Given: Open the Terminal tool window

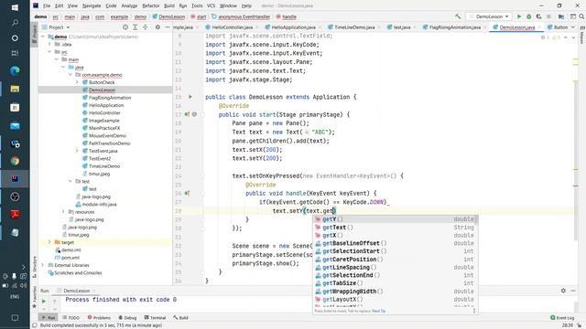Looking at the screenshot, I should [155, 318].
